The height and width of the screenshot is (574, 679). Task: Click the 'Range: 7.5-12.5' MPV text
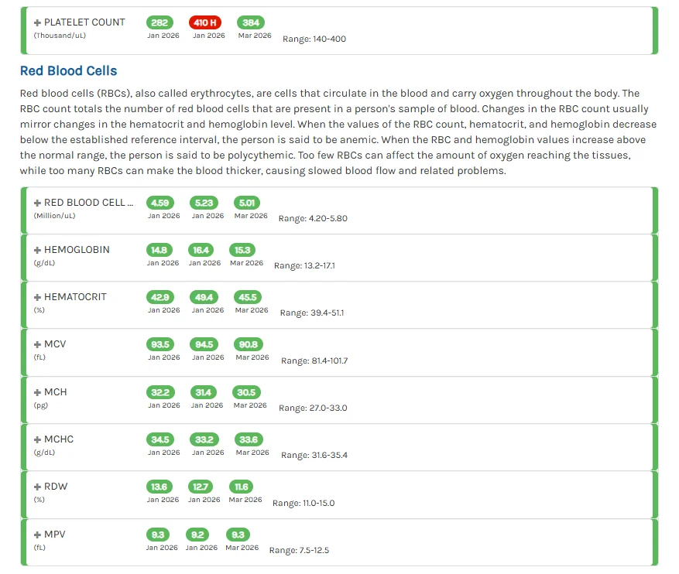[299, 550]
